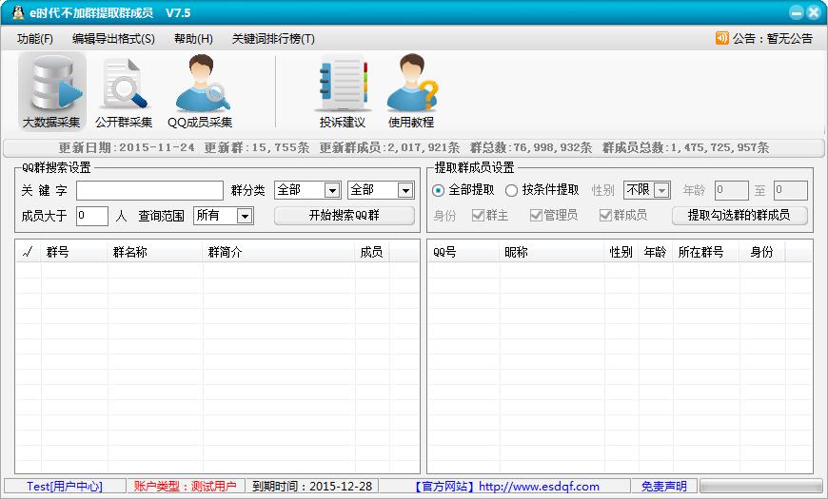The height and width of the screenshot is (499, 828).
Task: Click the penguin app icon in title bar
Action: (x=17, y=13)
